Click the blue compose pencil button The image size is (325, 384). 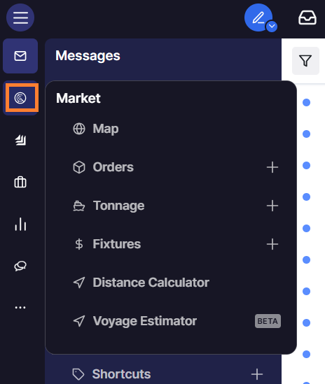(x=258, y=17)
